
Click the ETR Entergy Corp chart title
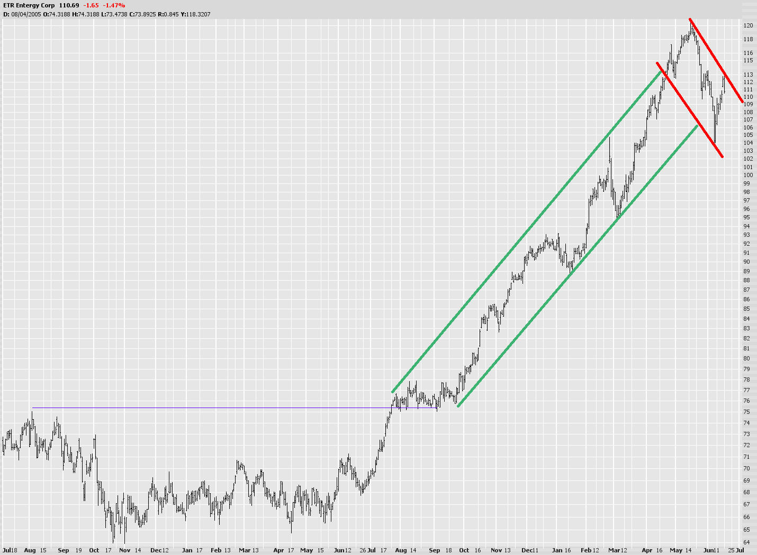tap(29, 5)
